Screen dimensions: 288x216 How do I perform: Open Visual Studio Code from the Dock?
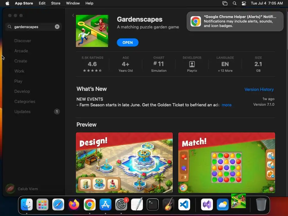(x=184, y=204)
